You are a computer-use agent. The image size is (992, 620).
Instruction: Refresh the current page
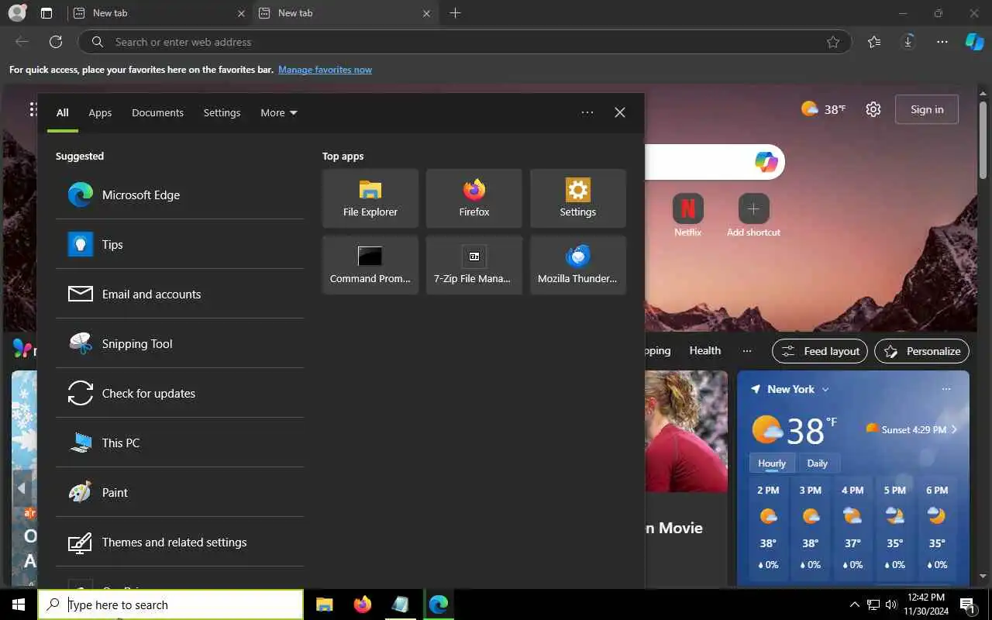[56, 42]
